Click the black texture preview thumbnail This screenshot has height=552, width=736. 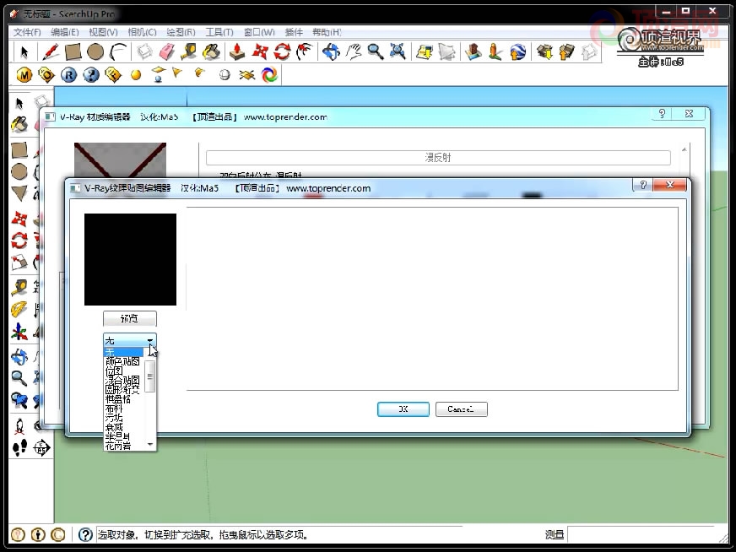131,260
